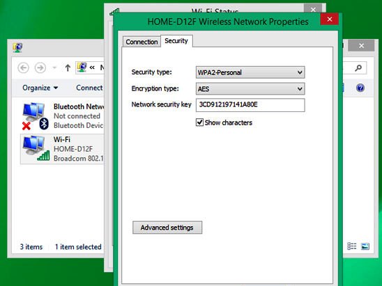Select the Security tab
Viewport: 382px width, 286px height.
pyautogui.click(x=176, y=40)
